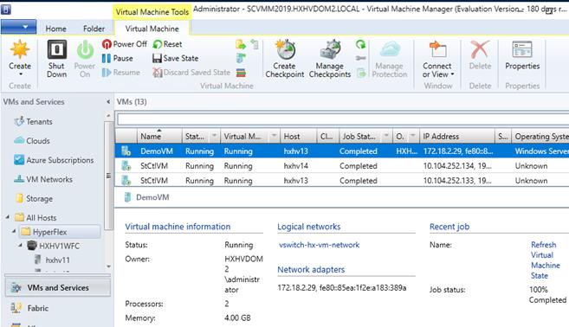The image size is (569, 327).
Task: Click the green circular refresh arrow icon
Action: pos(360,44)
